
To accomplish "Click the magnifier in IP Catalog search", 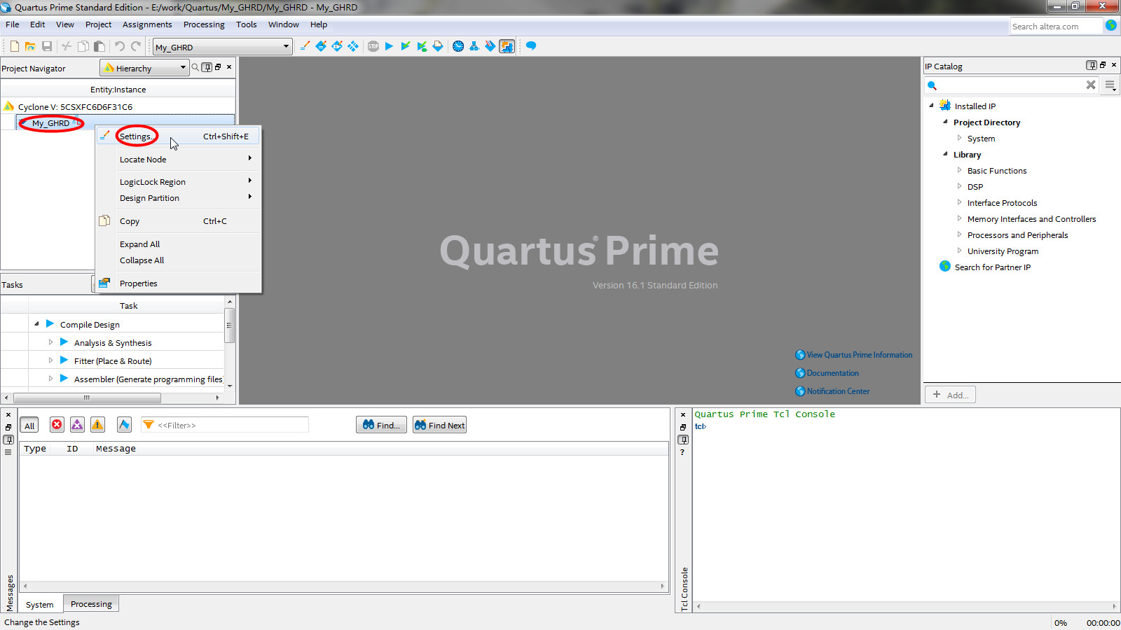I will tap(932, 85).
